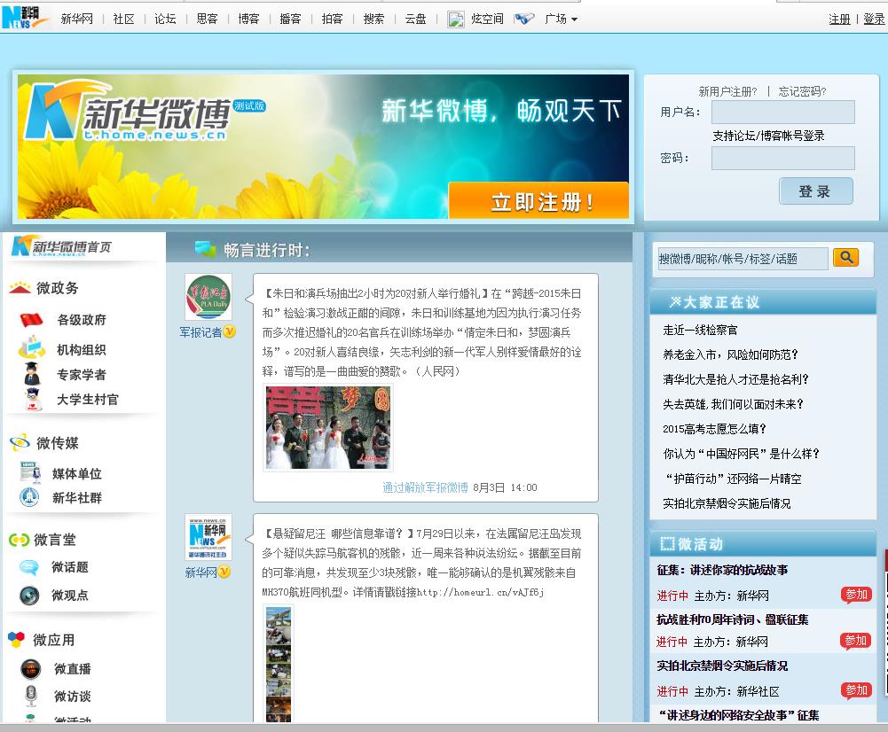Click the 微应用 colored cubes icon

coord(17,640)
